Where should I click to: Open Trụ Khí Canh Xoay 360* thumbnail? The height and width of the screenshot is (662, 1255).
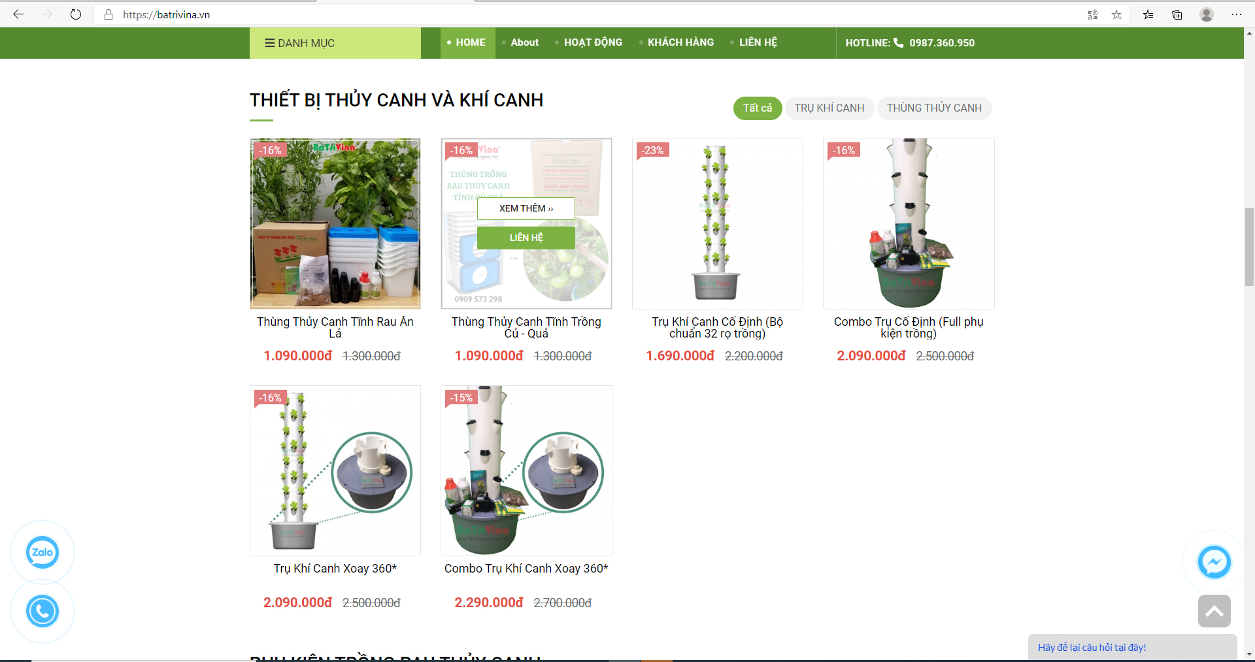click(x=335, y=471)
